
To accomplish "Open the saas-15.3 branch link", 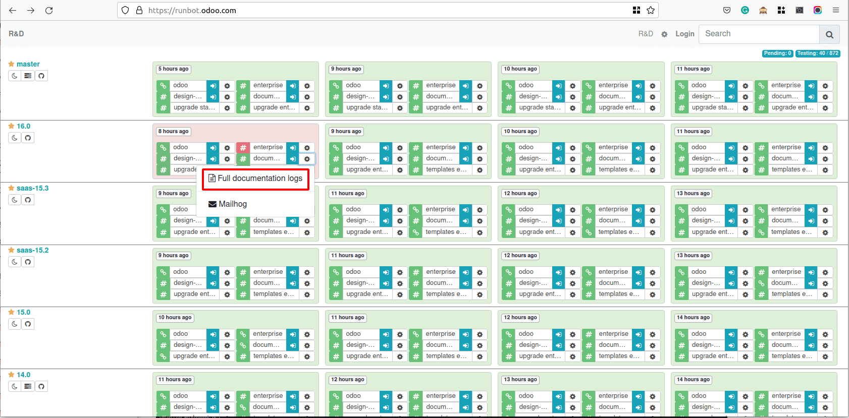I will (33, 188).
